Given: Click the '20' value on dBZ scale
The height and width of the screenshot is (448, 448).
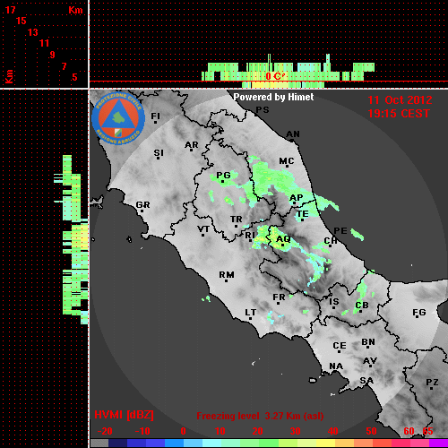Looking at the screenshot, I should (257, 431).
